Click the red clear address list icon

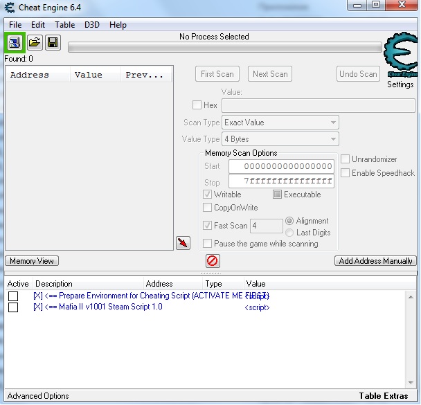tap(213, 261)
